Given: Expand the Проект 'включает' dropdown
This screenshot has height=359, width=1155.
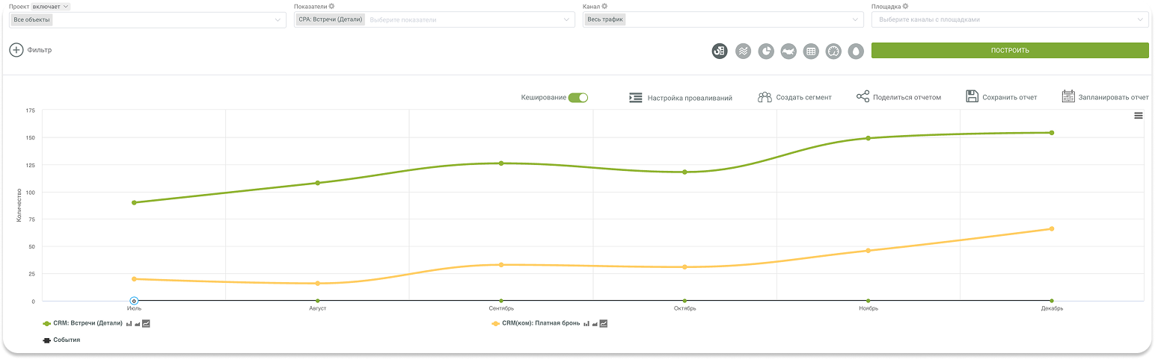Looking at the screenshot, I should [x=56, y=7].
